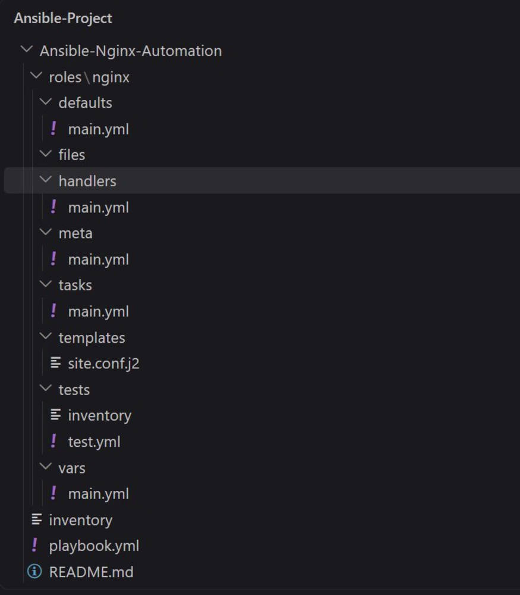The width and height of the screenshot is (520, 595).
Task: Click the info icon next to README.md
Action: 34,571
